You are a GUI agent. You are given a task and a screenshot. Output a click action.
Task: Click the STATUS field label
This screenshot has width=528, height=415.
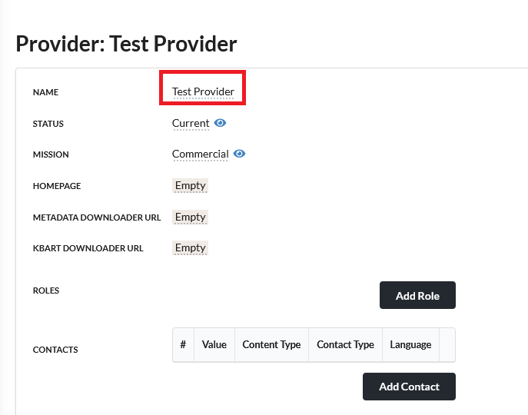(x=48, y=124)
